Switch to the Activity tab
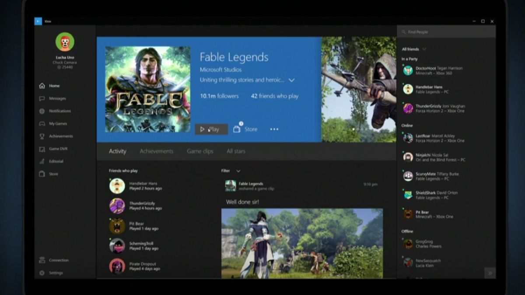Viewport: 525px width, 295px height. (117, 151)
